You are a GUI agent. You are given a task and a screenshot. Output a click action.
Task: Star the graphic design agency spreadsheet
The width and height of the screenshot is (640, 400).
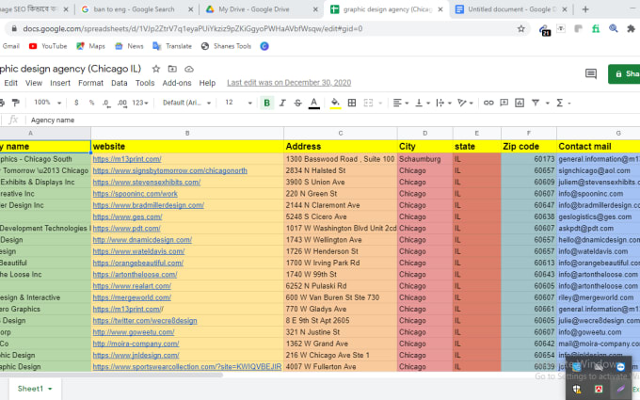pyautogui.click(x=156, y=69)
